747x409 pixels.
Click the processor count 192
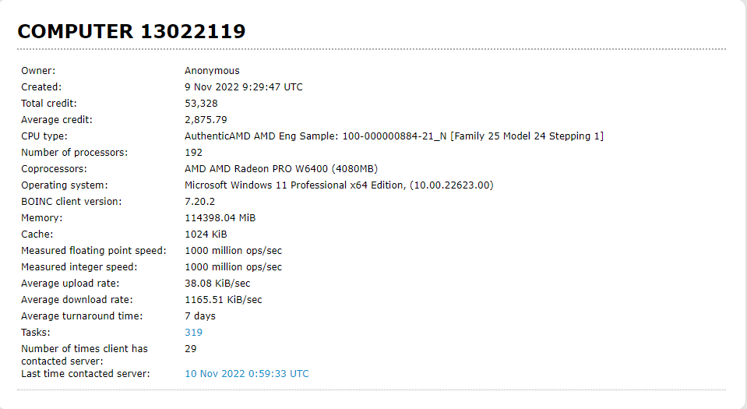point(193,153)
